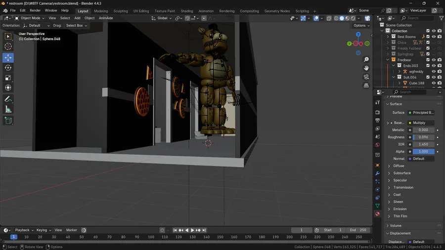Hide Cube.188 object with eye icon
The width and height of the screenshot is (445, 250).
[x=434, y=83]
